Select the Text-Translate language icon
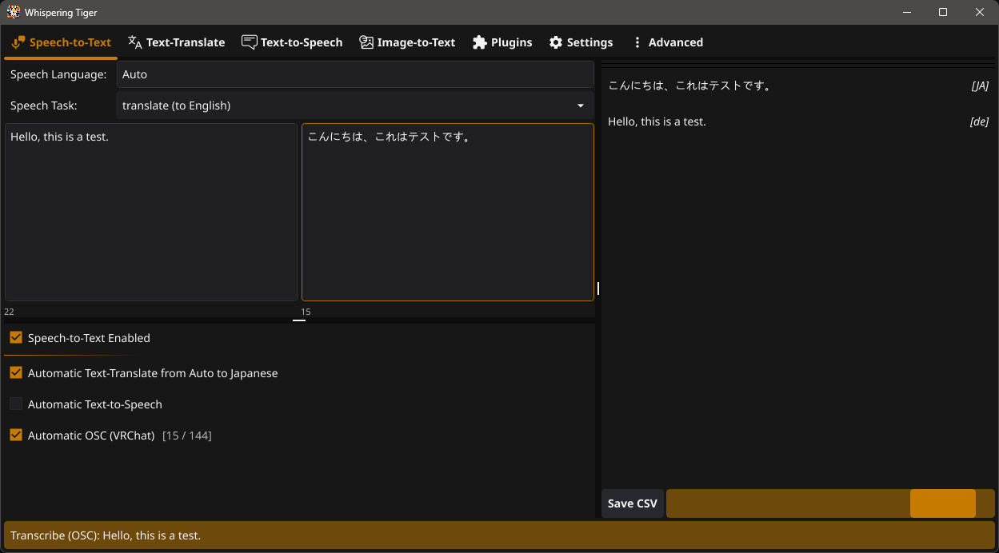Image resolution: width=999 pixels, height=553 pixels. pos(133,42)
